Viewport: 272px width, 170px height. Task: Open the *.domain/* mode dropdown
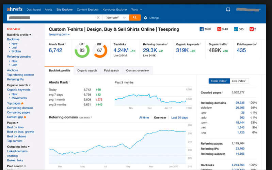116,17
